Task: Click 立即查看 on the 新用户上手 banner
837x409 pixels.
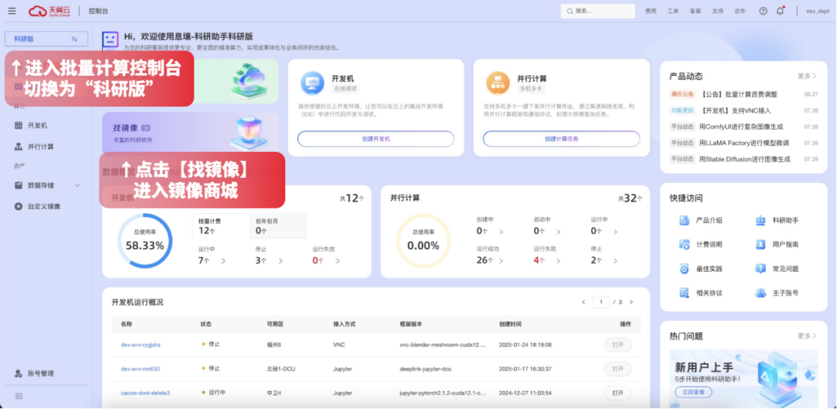Action: pyautogui.click(x=694, y=392)
